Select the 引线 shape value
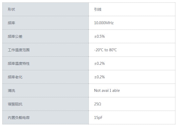 (x=98, y=9)
